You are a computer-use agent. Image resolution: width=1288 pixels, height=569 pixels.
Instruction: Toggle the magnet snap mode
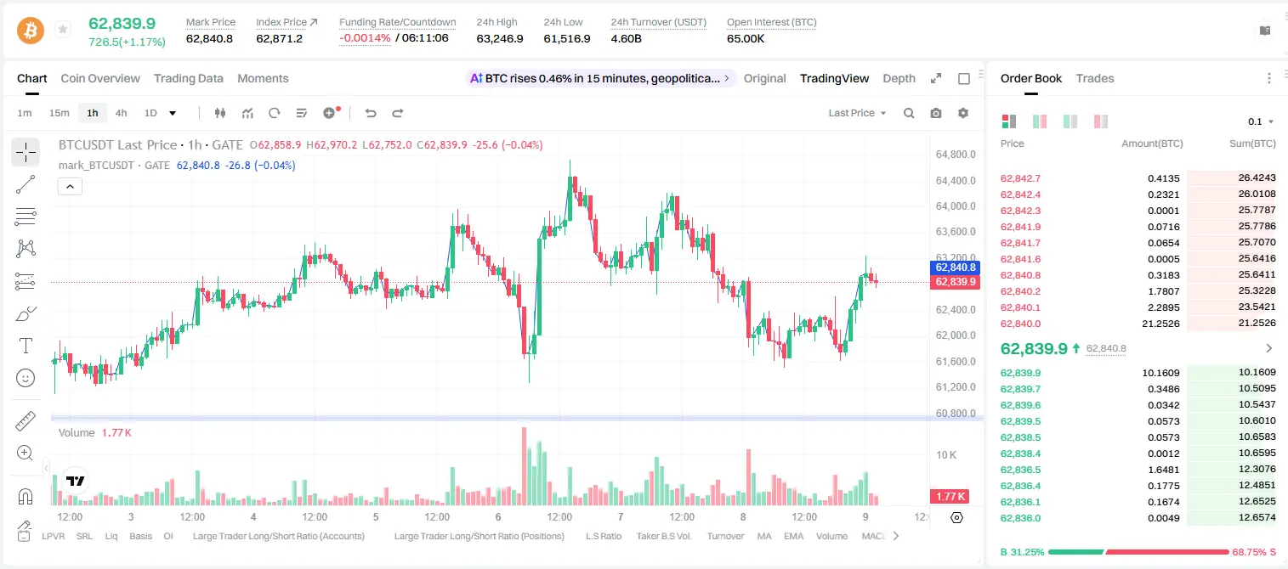26,496
